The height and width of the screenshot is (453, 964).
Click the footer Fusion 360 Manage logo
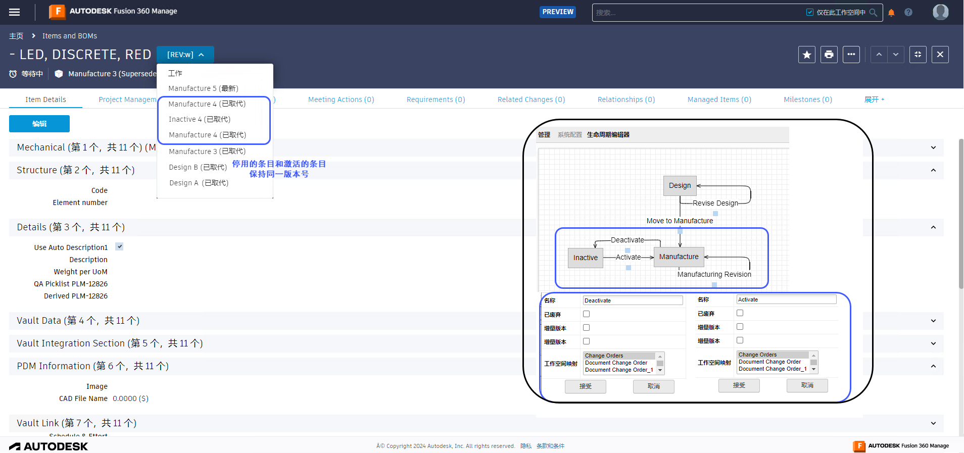[x=901, y=446]
